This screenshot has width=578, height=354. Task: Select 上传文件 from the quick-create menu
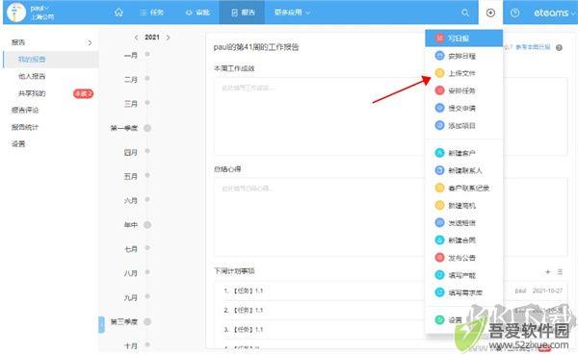[x=463, y=73]
